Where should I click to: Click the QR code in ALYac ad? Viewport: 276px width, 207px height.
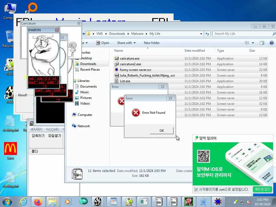[203, 156]
